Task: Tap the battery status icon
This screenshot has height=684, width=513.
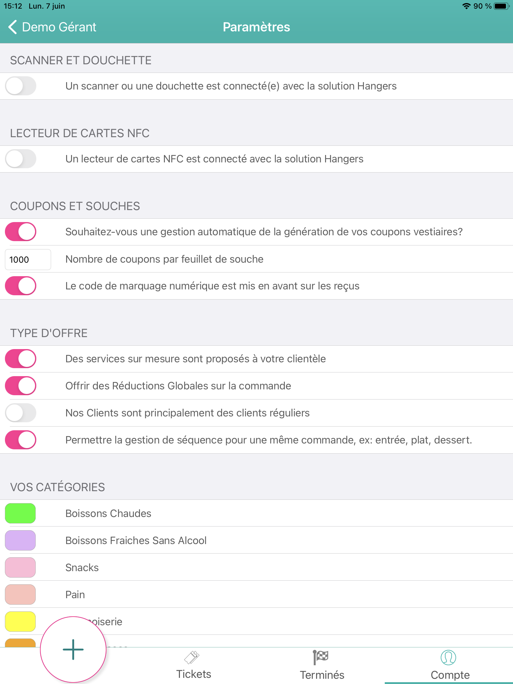Action: [x=501, y=6]
